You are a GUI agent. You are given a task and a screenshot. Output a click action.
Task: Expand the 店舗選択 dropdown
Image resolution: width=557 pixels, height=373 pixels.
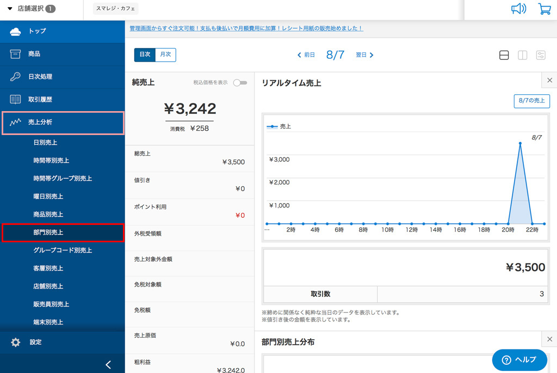[31, 9]
